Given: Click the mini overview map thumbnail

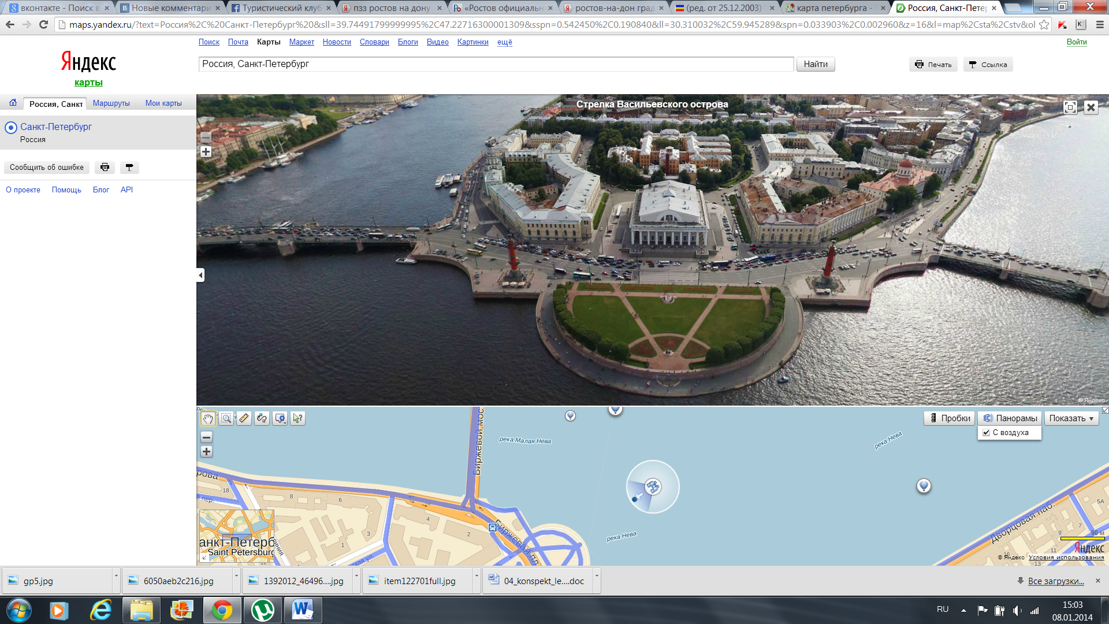Looking at the screenshot, I should pos(236,536).
